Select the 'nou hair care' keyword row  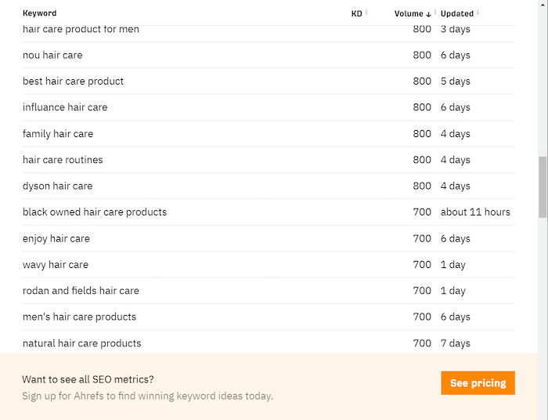pyautogui.click(x=269, y=55)
